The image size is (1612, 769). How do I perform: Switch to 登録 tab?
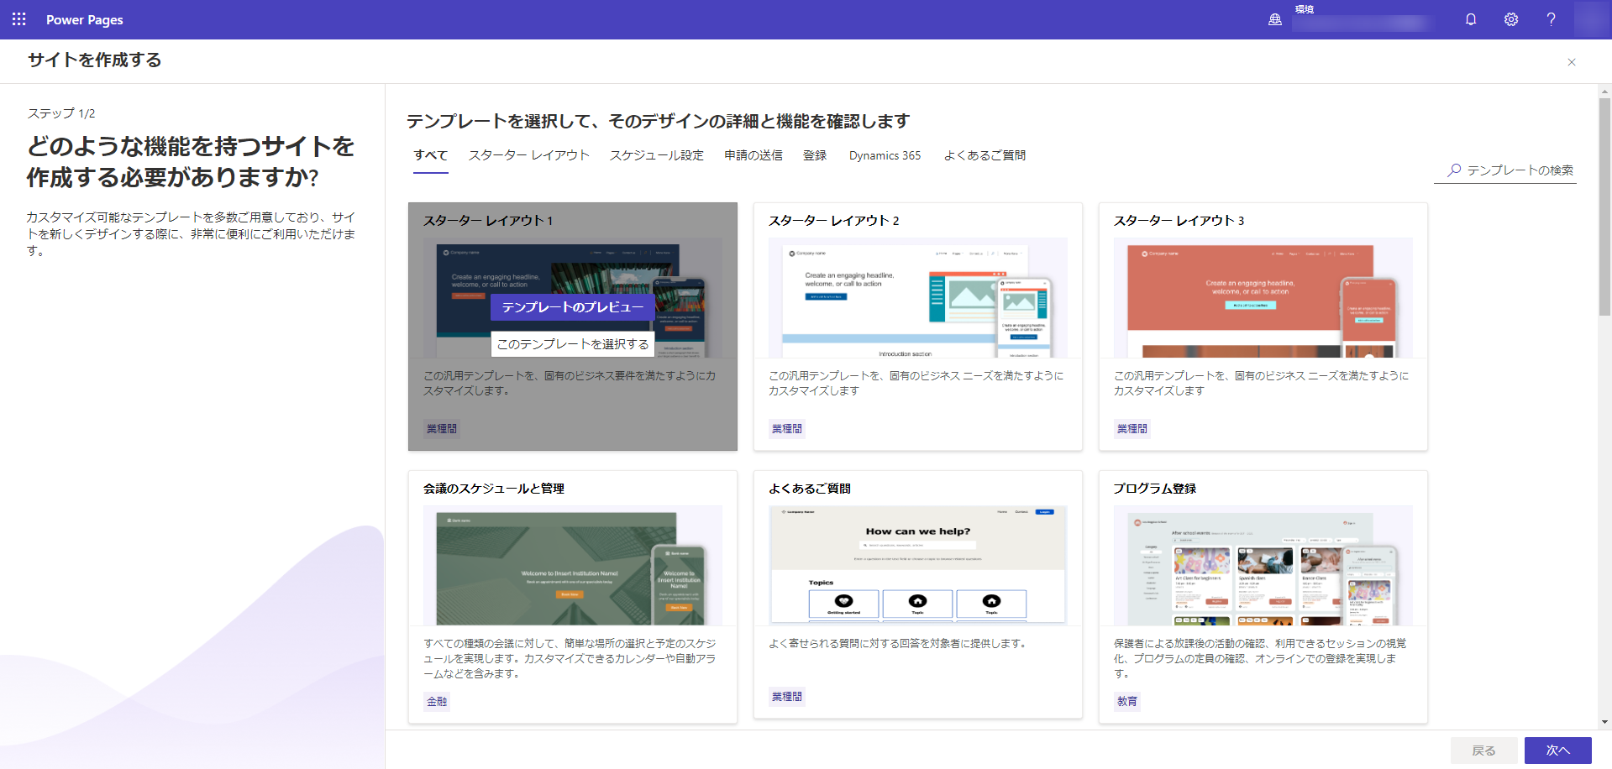(x=815, y=155)
